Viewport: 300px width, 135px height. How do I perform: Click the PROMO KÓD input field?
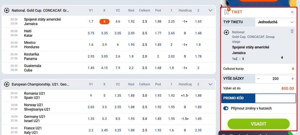click(275, 98)
